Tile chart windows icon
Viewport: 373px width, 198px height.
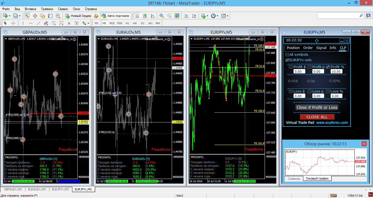pos(177,16)
